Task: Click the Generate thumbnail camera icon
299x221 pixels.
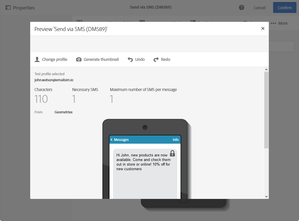Action: 79,59
